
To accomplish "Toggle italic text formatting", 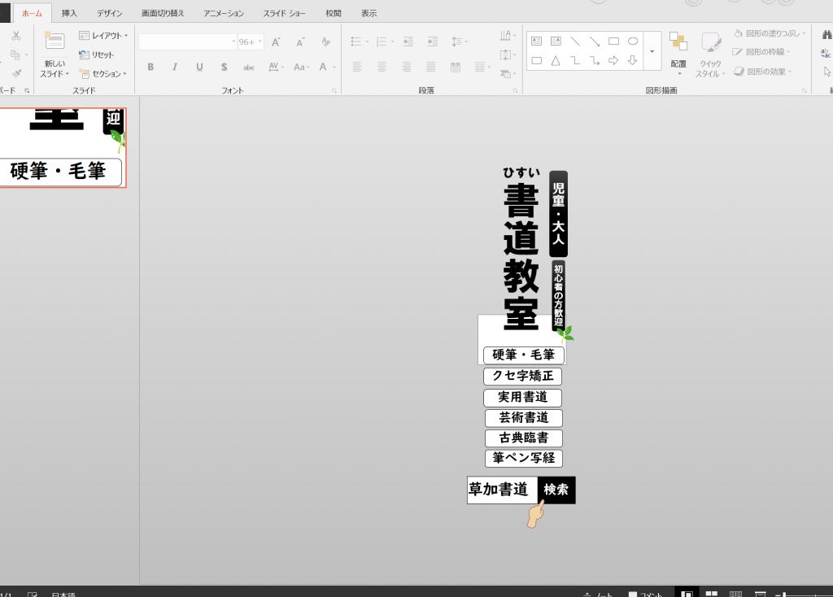I will coord(175,67).
